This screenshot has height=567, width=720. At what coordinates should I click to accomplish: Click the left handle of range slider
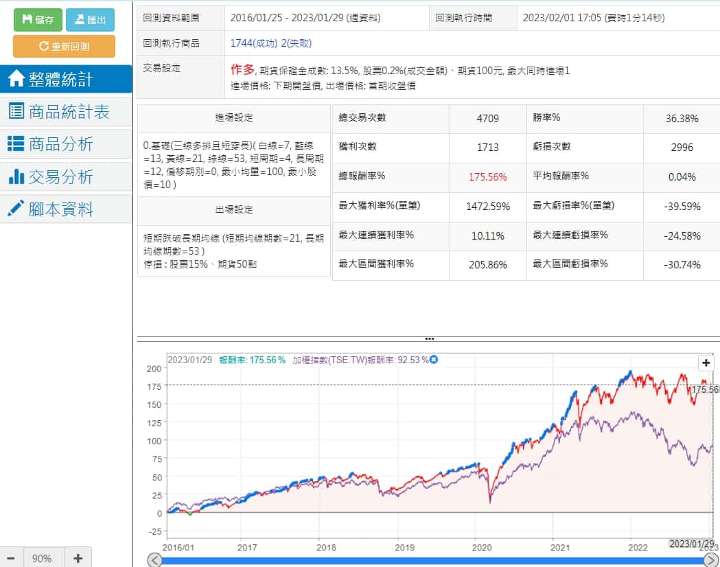click(156, 560)
